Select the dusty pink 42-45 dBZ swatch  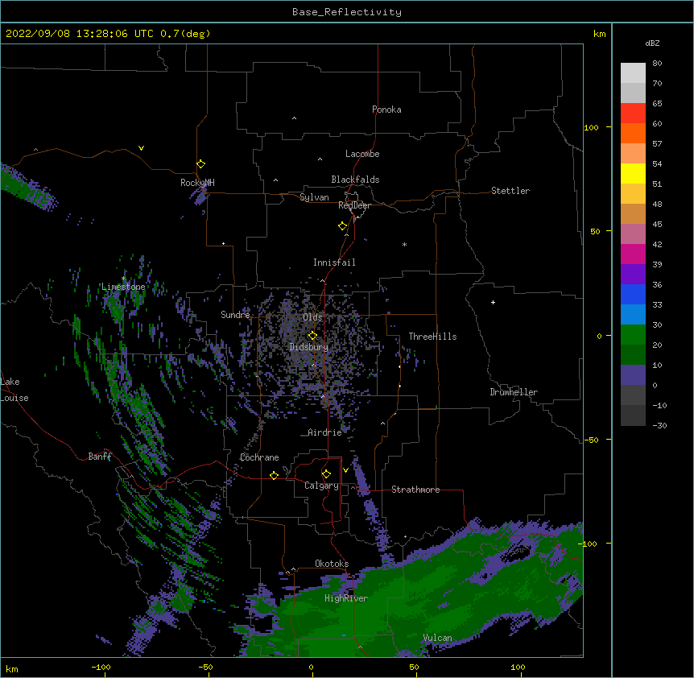(633, 234)
